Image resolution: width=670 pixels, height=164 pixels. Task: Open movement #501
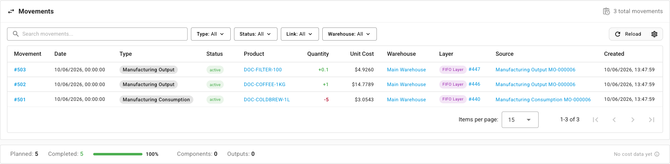(20, 100)
